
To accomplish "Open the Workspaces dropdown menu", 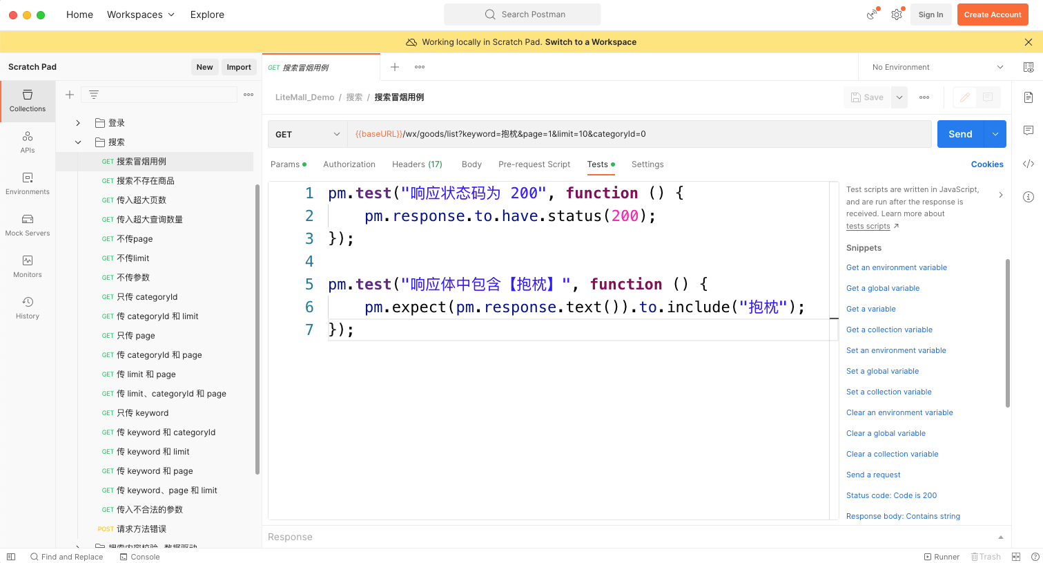I will click(x=141, y=15).
